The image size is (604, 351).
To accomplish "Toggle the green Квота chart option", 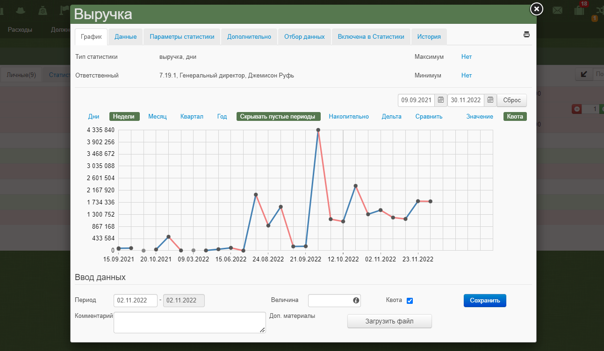I will pos(515,117).
